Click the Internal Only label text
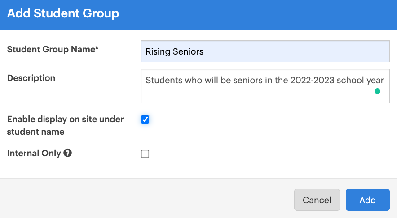397x218 pixels. [34, 153]
